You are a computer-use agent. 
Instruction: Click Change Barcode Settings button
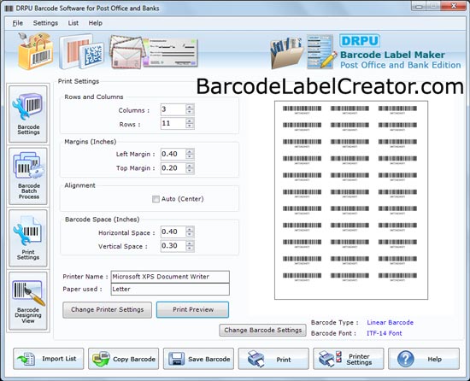263,330
